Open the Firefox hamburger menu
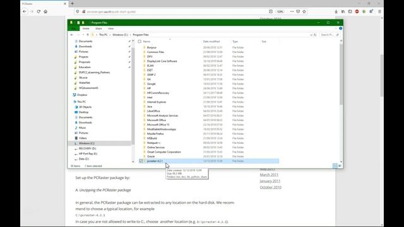The height and width of the screenshot is (227, 404). (x=379, y=11)
